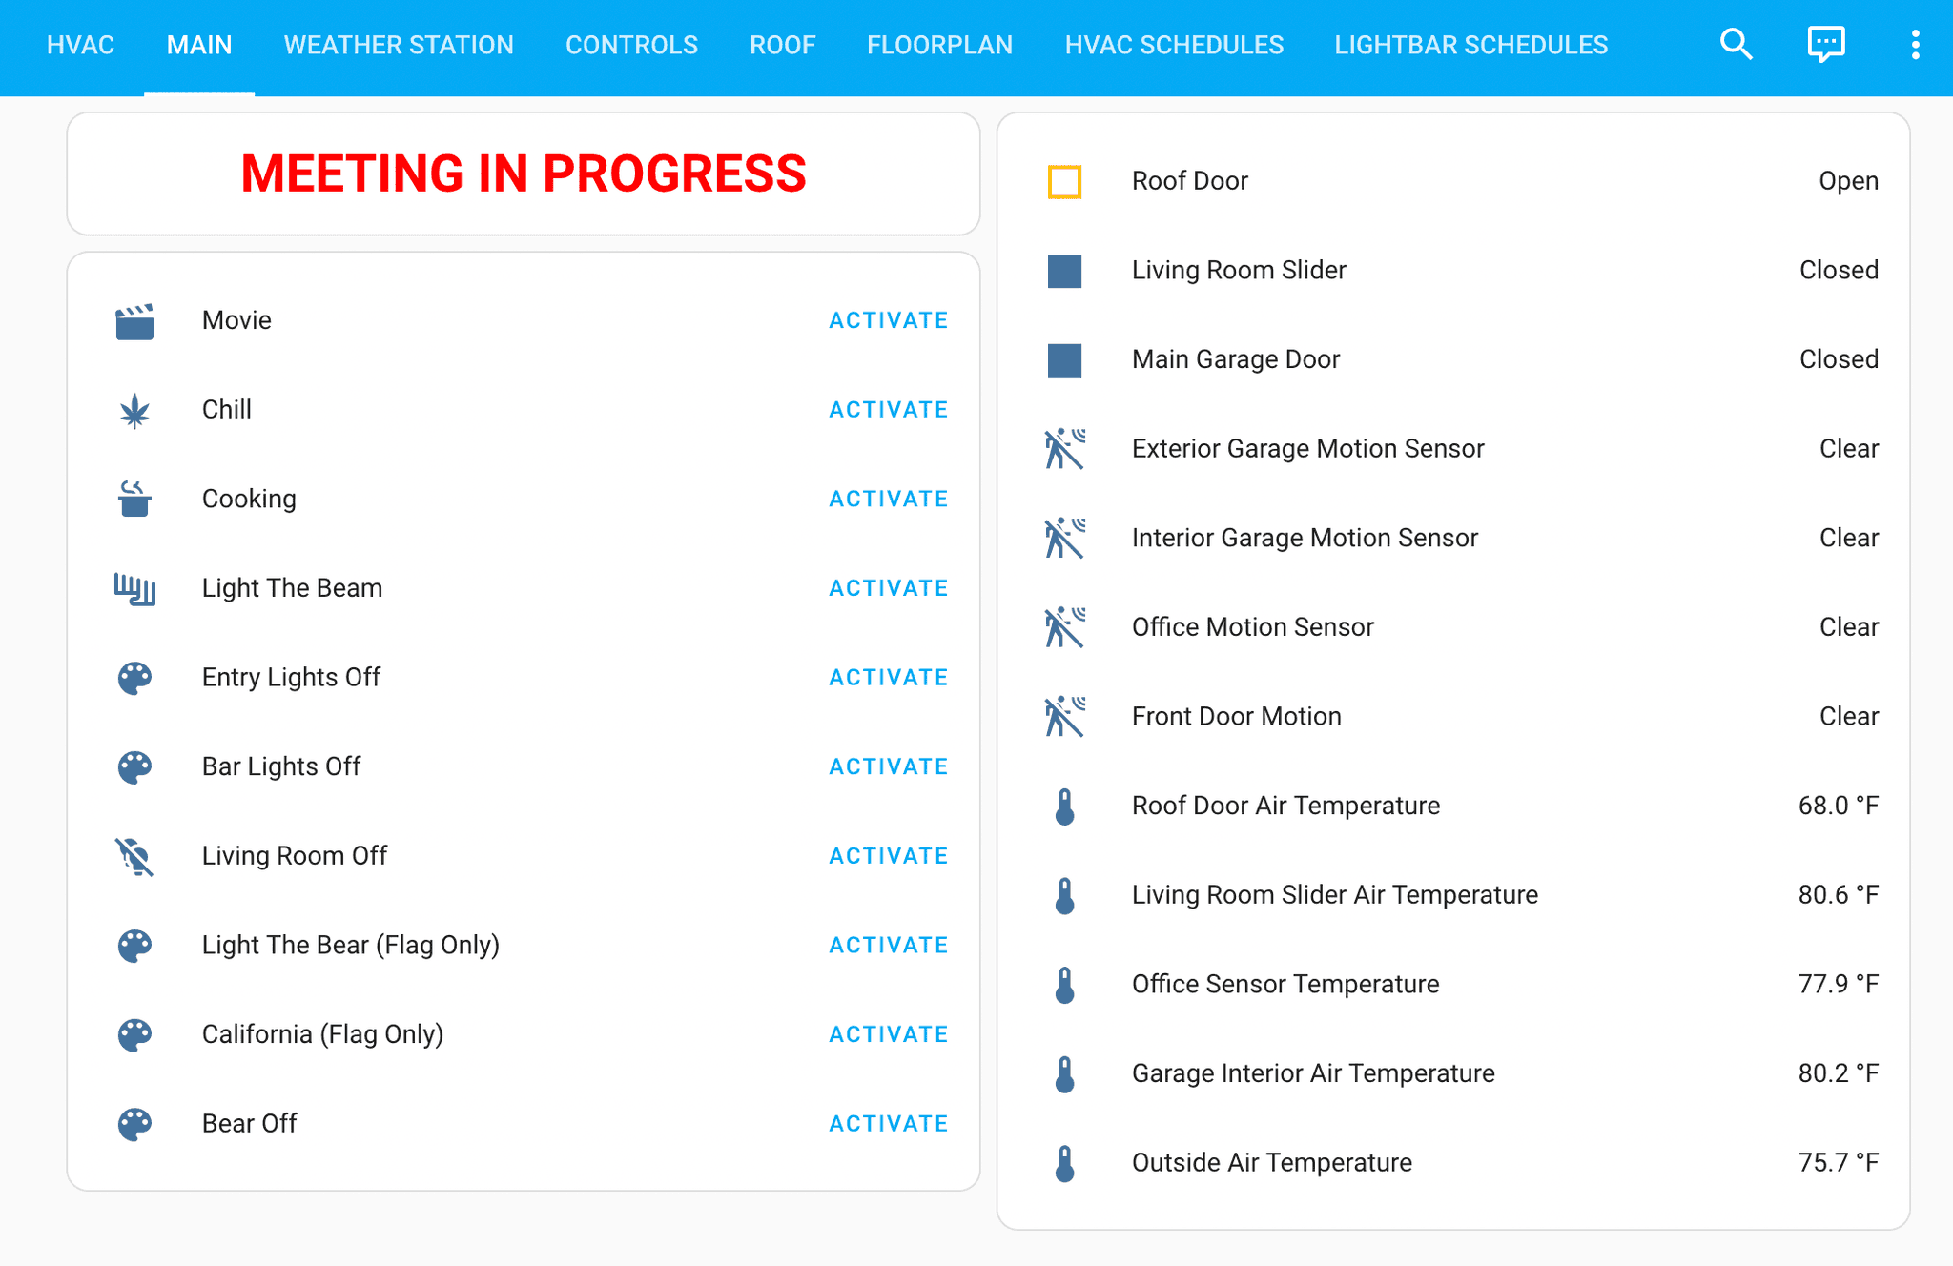Click the Movie clapperboard icon

pyautogui.click(x=134, y=321)
